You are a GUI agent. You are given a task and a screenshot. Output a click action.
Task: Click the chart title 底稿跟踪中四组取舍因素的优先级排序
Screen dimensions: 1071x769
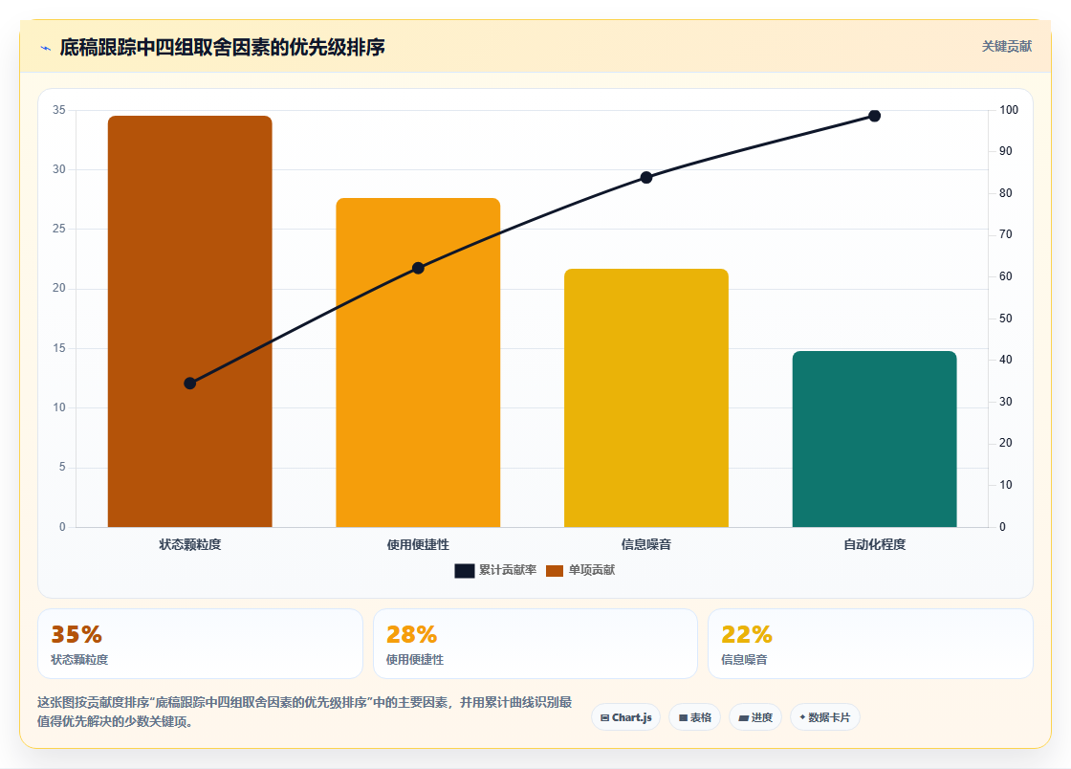[222, 47]
